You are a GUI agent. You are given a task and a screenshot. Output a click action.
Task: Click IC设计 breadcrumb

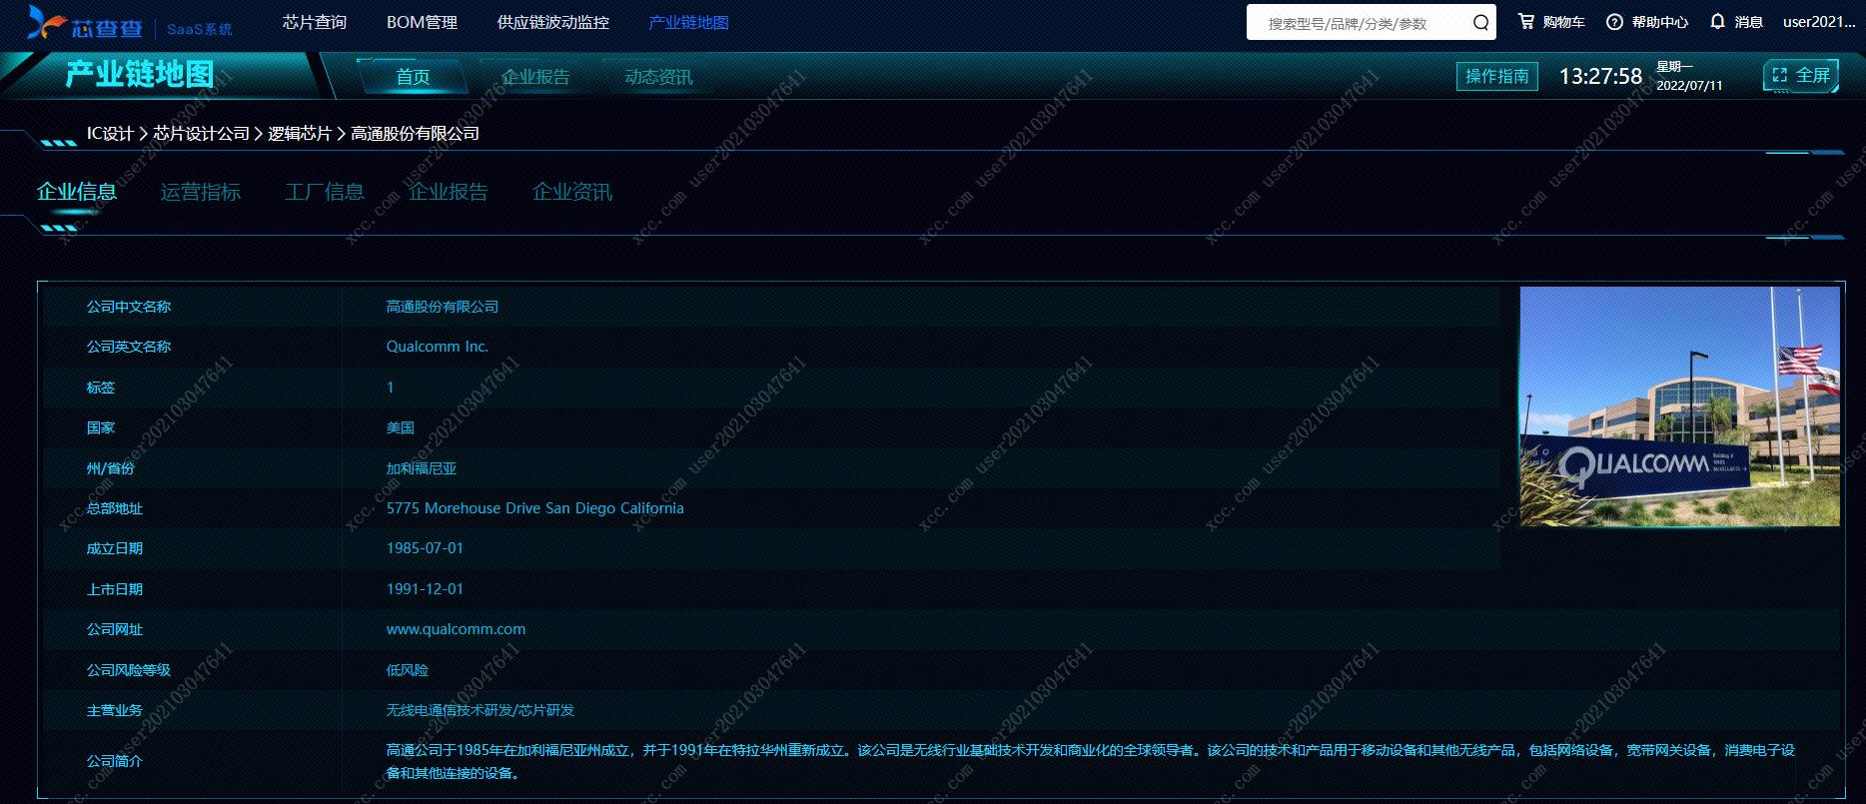(110, 133)
